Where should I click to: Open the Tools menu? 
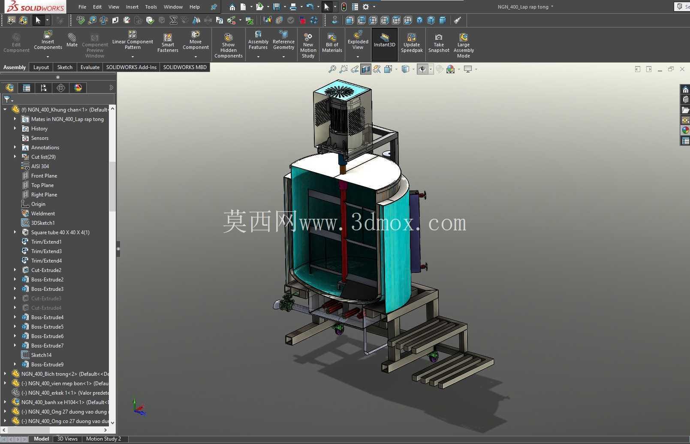click(x=151, y=7)
